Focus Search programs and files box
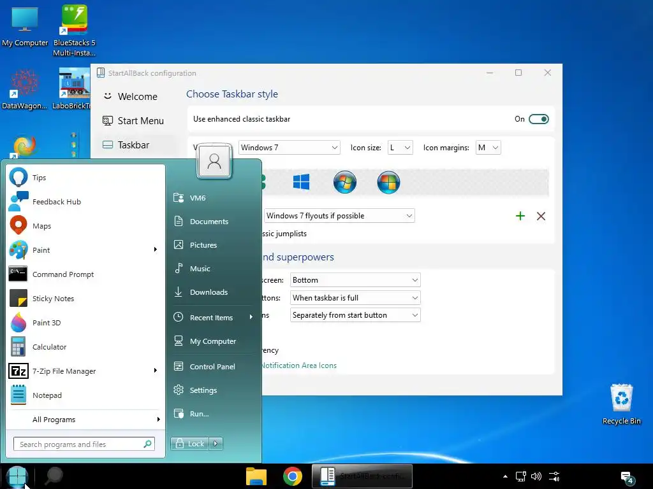This screenshot has height=489, width=653. click(x=84, y=444)
